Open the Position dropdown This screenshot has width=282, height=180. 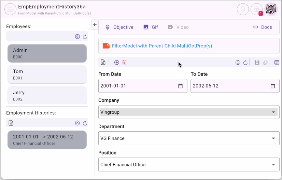pyautogui.click(x=273, y=165)
